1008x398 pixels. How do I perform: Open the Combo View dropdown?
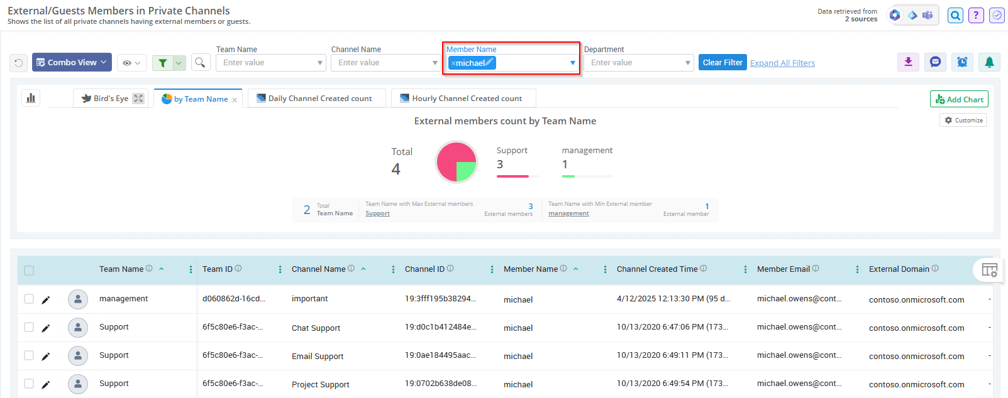[x=72, y=62]
